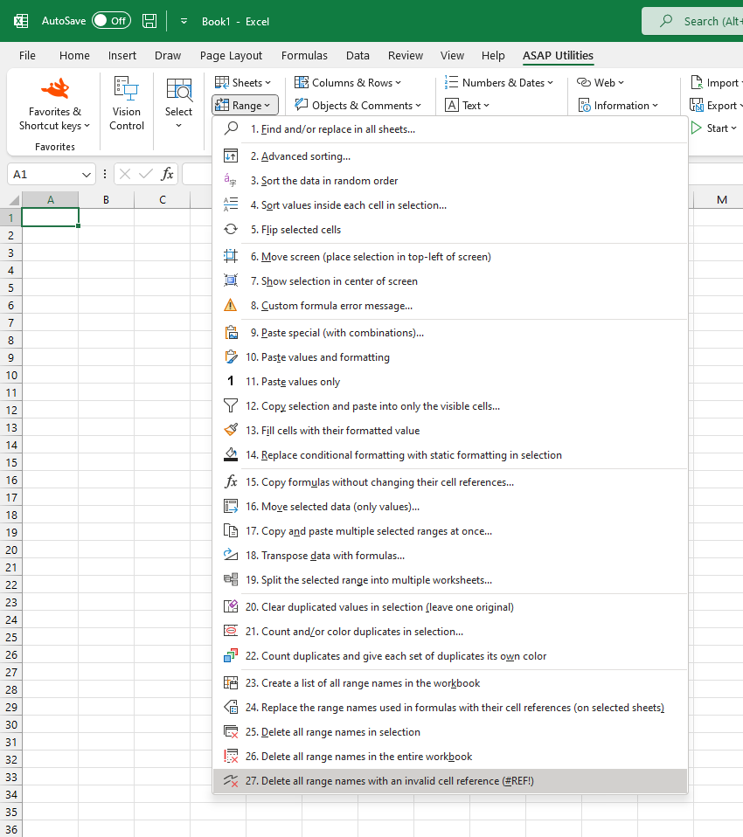Open the Favorites & Shortcut keys menu

(54, 111)
